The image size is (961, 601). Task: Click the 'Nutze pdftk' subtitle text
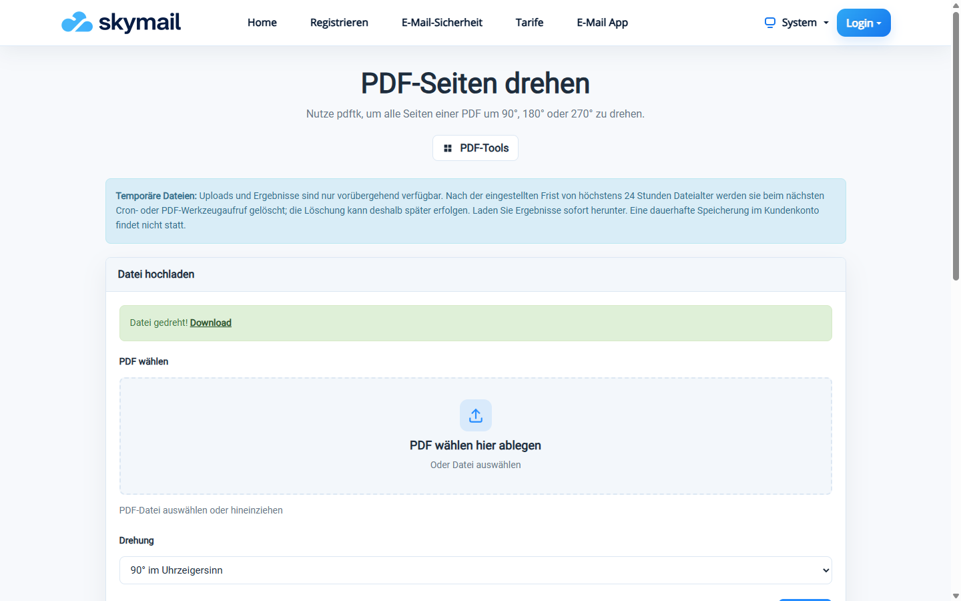pyautogui.click(x=476, y=114)
